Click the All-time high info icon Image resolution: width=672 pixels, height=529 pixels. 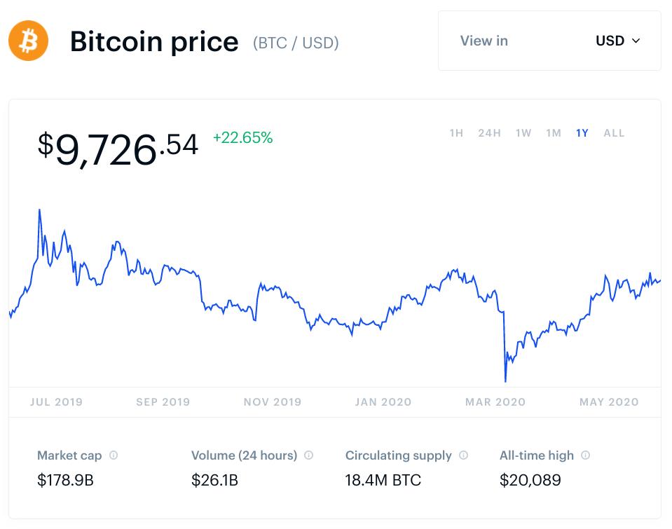pyautogui.click(x=586, y=455)
